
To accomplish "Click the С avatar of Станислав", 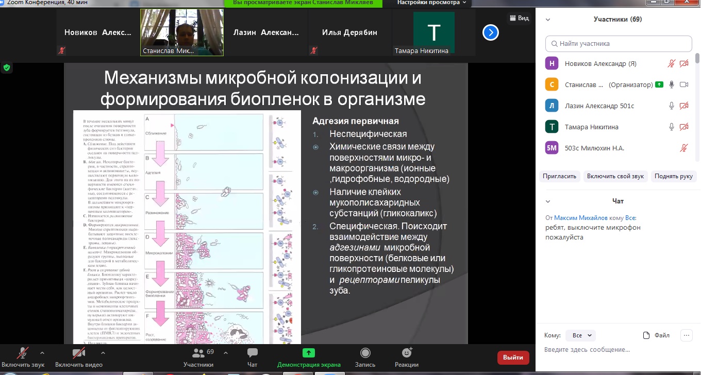I will 552,84.
